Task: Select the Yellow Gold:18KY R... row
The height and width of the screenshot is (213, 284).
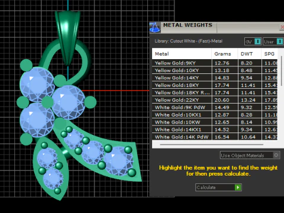Action: 215,93
